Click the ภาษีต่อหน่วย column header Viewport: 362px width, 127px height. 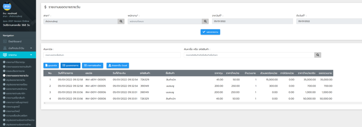click(x=287, y=73)
